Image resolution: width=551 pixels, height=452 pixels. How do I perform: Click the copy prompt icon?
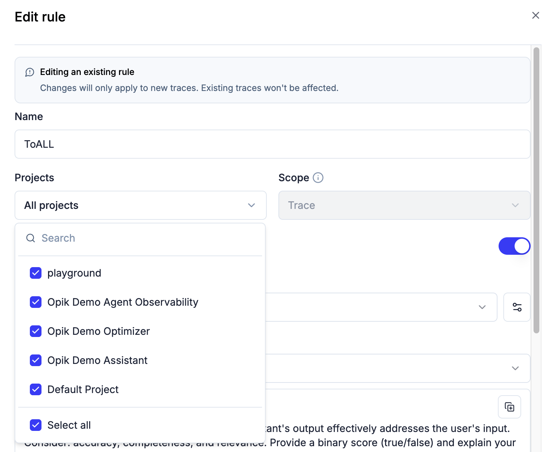tap(509, 407)
